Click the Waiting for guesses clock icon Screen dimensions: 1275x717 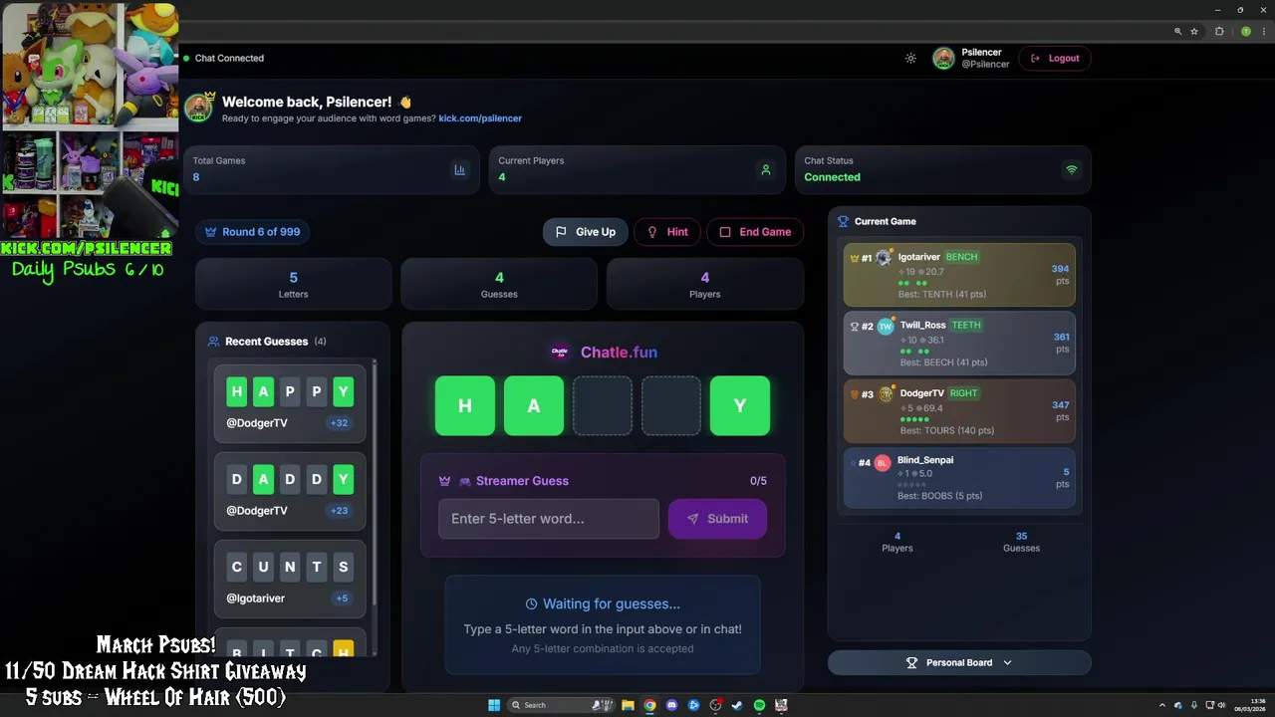coord(531,603)
